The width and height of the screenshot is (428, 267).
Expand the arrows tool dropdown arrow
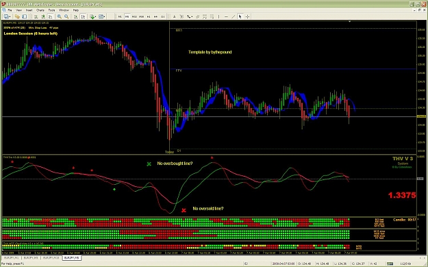pos(192,16)
